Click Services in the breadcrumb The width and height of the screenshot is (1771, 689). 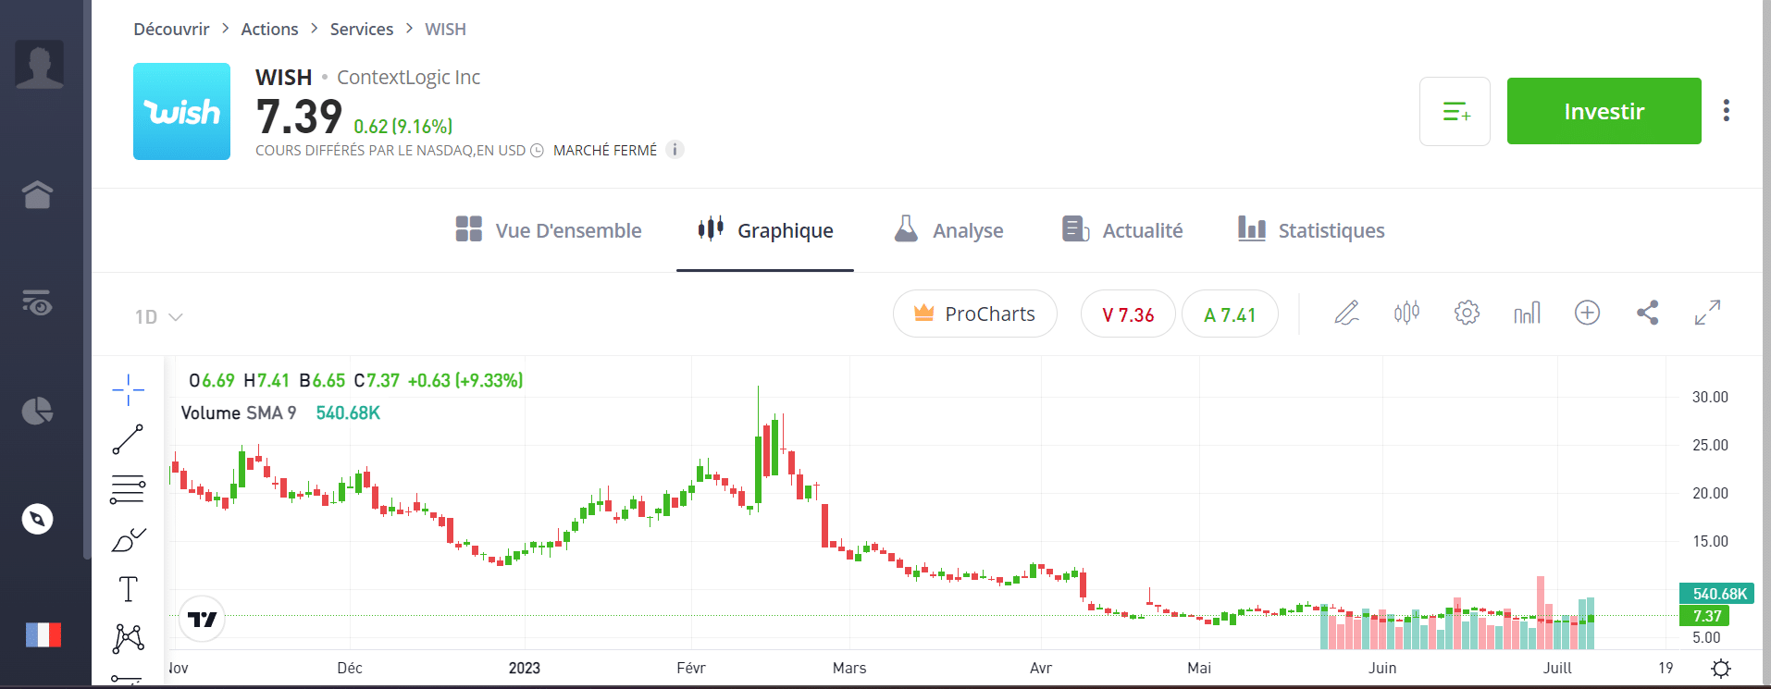pyautogui.click(x=362, y=30)
